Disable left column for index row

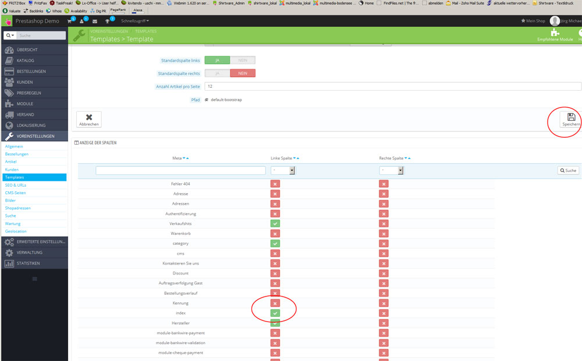click(x=275, y=313)
